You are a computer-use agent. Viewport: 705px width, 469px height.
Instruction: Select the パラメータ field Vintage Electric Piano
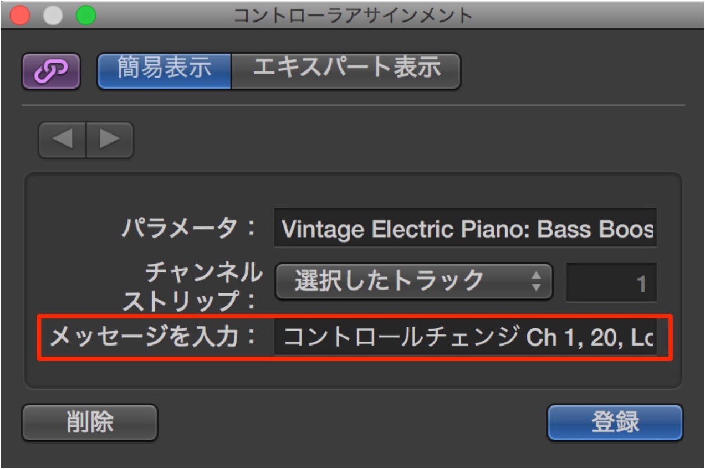tap(466, 228)
